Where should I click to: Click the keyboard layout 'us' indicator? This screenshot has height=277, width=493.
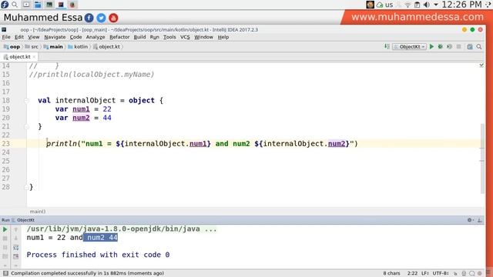click(389, 5)
